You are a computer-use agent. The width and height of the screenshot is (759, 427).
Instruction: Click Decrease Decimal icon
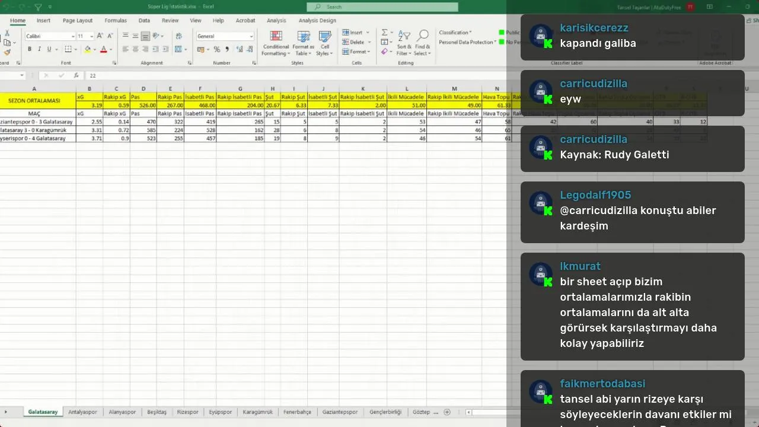point(248,49)
